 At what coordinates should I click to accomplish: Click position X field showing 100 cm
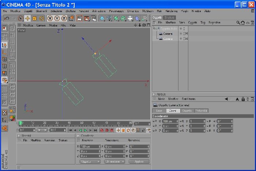[90, 146]
